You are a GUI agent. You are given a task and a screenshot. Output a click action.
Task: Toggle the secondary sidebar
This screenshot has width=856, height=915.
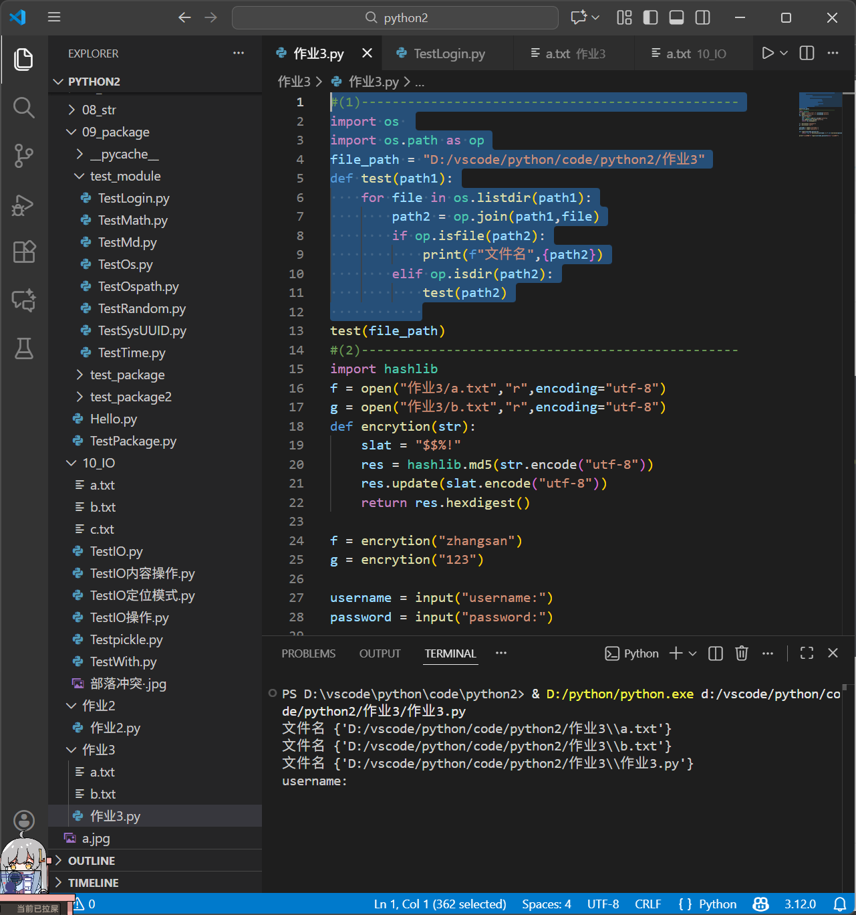pyautogui.click(x=702, y=17)
